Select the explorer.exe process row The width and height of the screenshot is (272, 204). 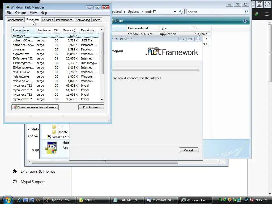pyautogui.click(x=55, y=54)
